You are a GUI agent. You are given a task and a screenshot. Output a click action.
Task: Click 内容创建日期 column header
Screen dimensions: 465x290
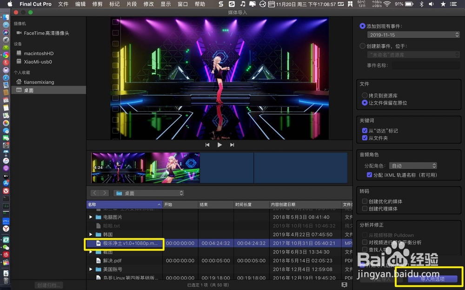click(x=306, y=205)
